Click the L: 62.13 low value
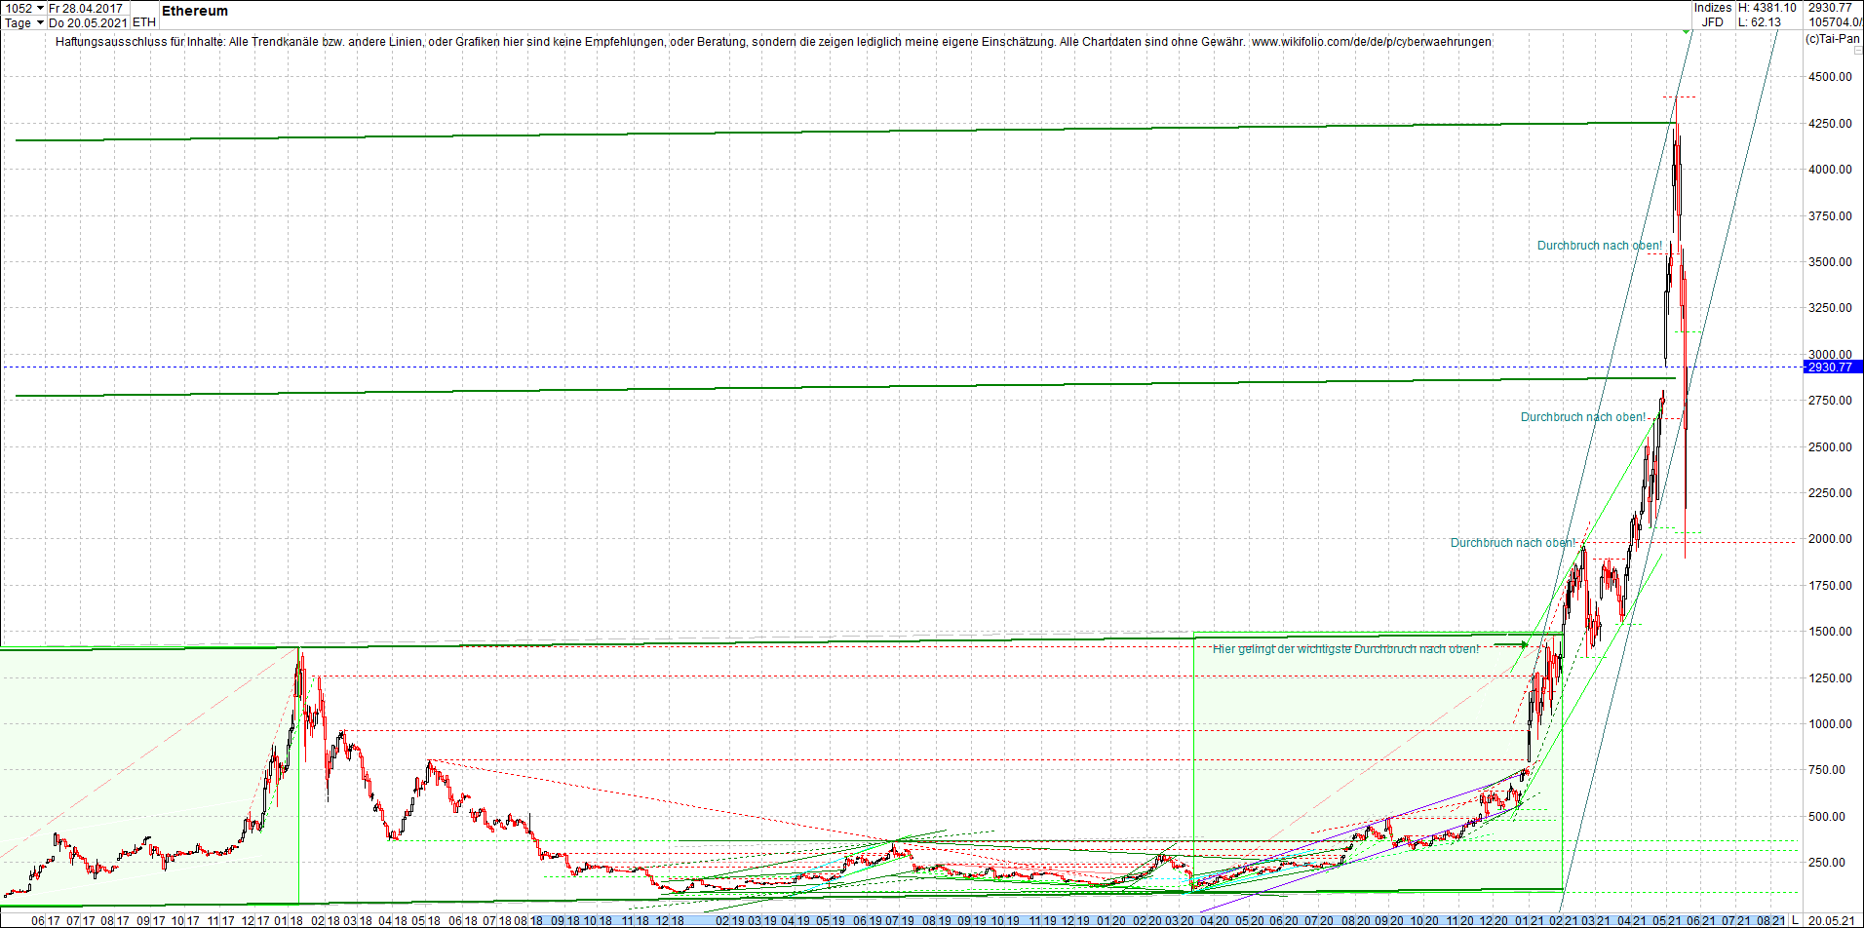 pyautogui.click(x=1760, y=22)
